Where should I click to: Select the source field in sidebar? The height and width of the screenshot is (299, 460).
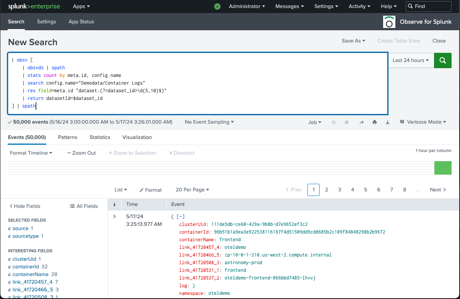21,229
